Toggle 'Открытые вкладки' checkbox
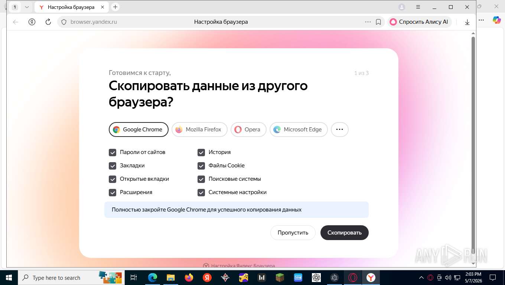This screenshot has width=505, height=285. point(113,179)
